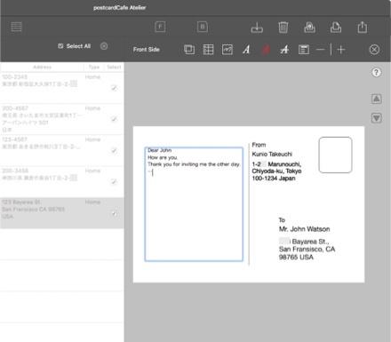Click the Front Side label

(147, 50)
